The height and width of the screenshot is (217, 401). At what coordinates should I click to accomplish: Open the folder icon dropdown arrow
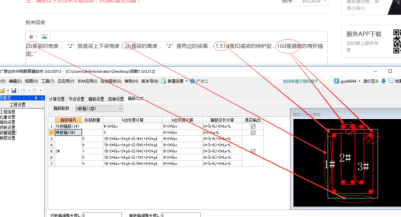[8, 90]
